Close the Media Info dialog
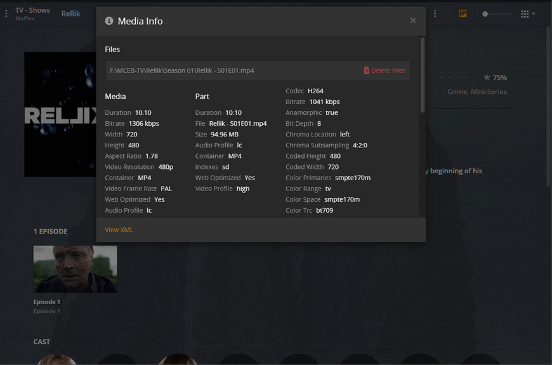The height and width of the screenshot is (365, 552). point(413,21)
